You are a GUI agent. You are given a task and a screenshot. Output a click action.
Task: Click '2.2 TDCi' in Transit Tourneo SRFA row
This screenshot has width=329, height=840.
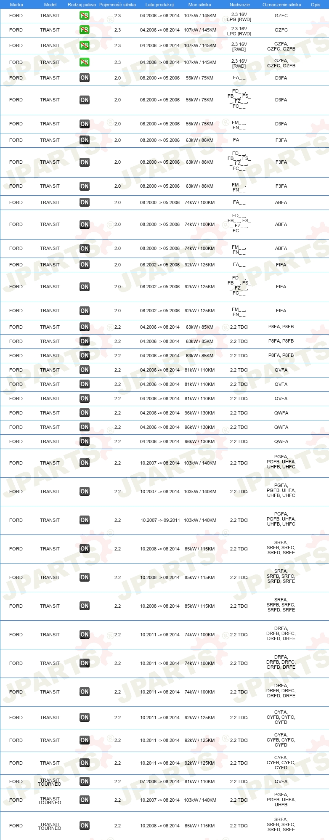(x=239, y=826)
